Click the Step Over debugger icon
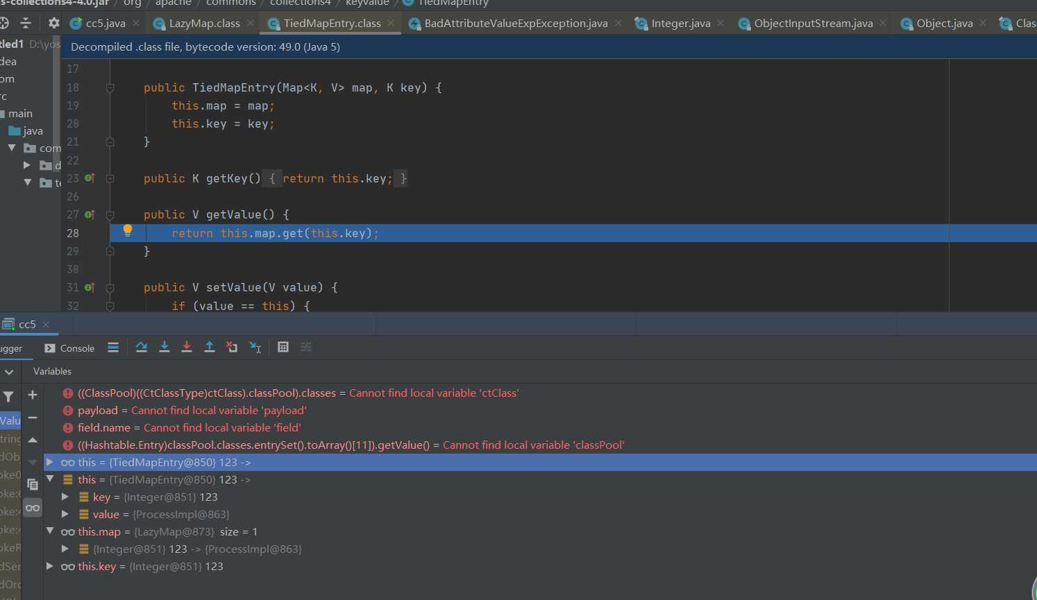The height and width of the screenshot is (600, 1037). pos(142,348)
